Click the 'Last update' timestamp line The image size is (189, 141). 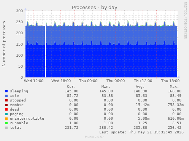pyautogui.click(x=141, y=132)
